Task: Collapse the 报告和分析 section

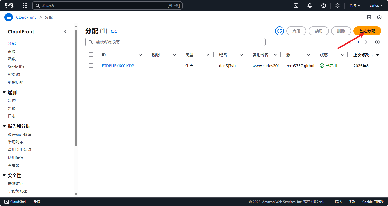Action: coord(4,126)
